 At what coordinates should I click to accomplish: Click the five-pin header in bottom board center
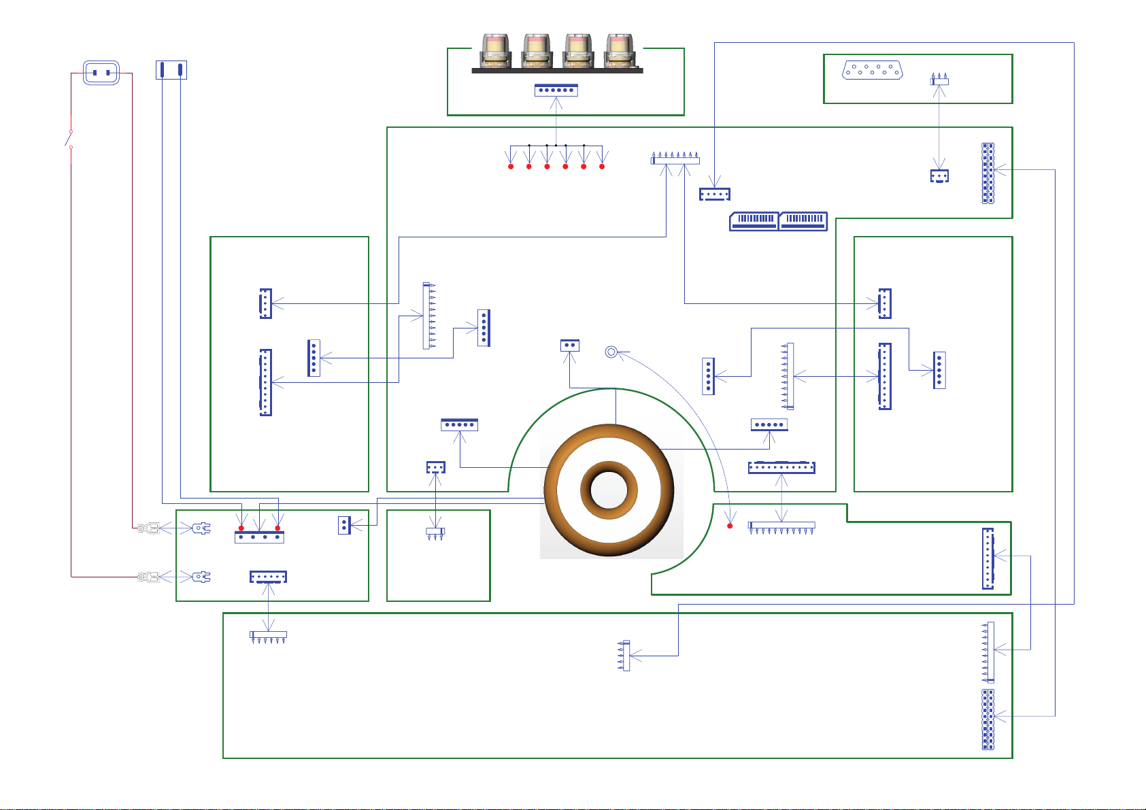tap(625, 656)
